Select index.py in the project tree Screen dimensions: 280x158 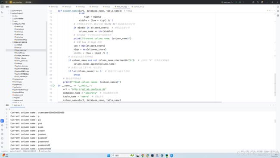pos(19,63)
